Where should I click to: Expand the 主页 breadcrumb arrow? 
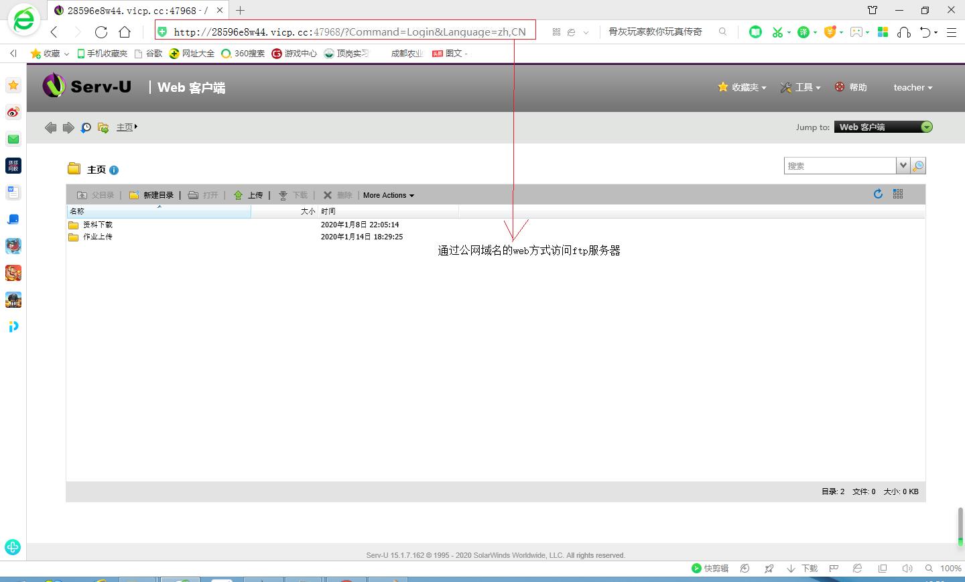click(136, 126)
